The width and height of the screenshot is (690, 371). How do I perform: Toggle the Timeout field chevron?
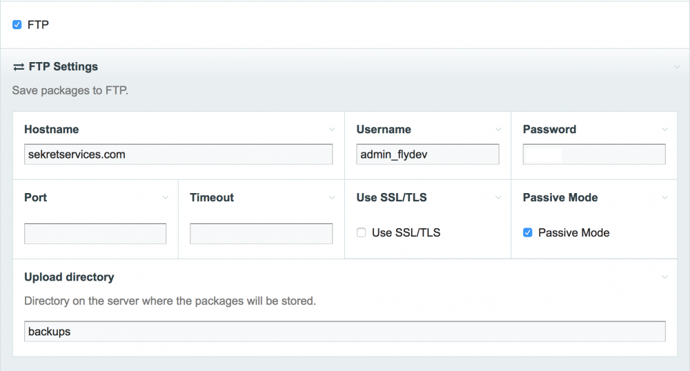click(x=332, y=198)
